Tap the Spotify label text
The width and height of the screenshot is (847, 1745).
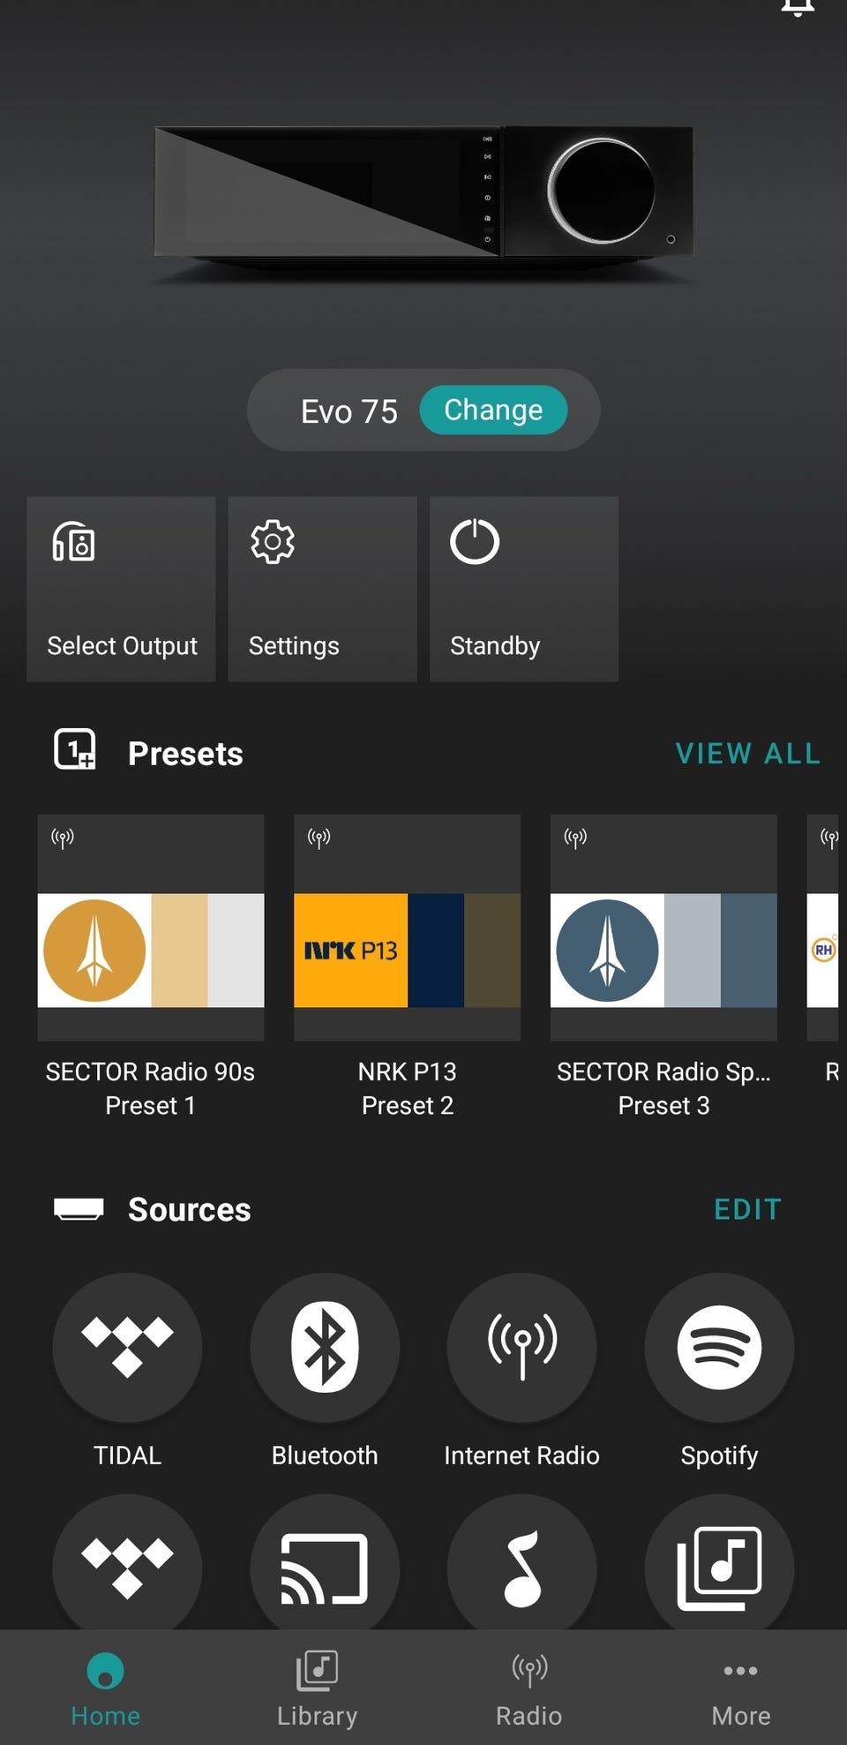[719, 1455]
